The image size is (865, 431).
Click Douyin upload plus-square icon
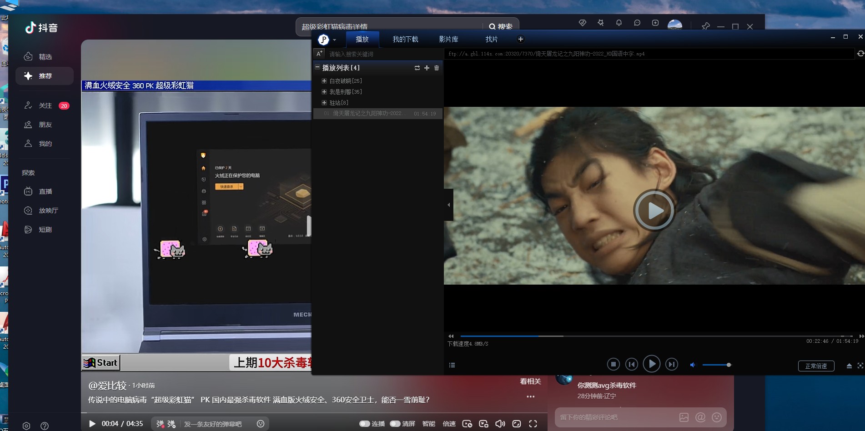click(x=655, y=23)
